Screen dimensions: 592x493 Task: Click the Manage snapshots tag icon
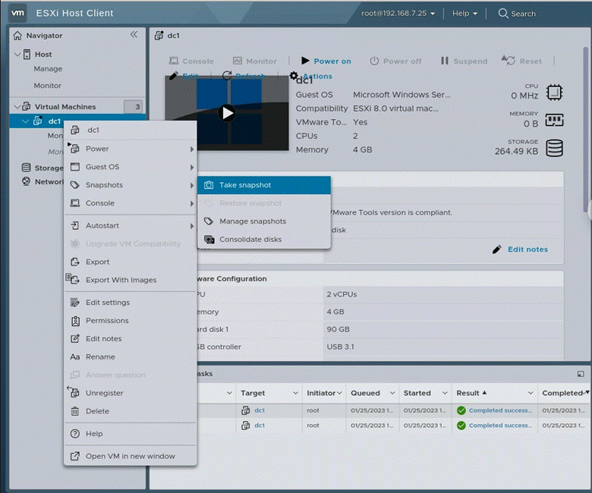(209, 221)
